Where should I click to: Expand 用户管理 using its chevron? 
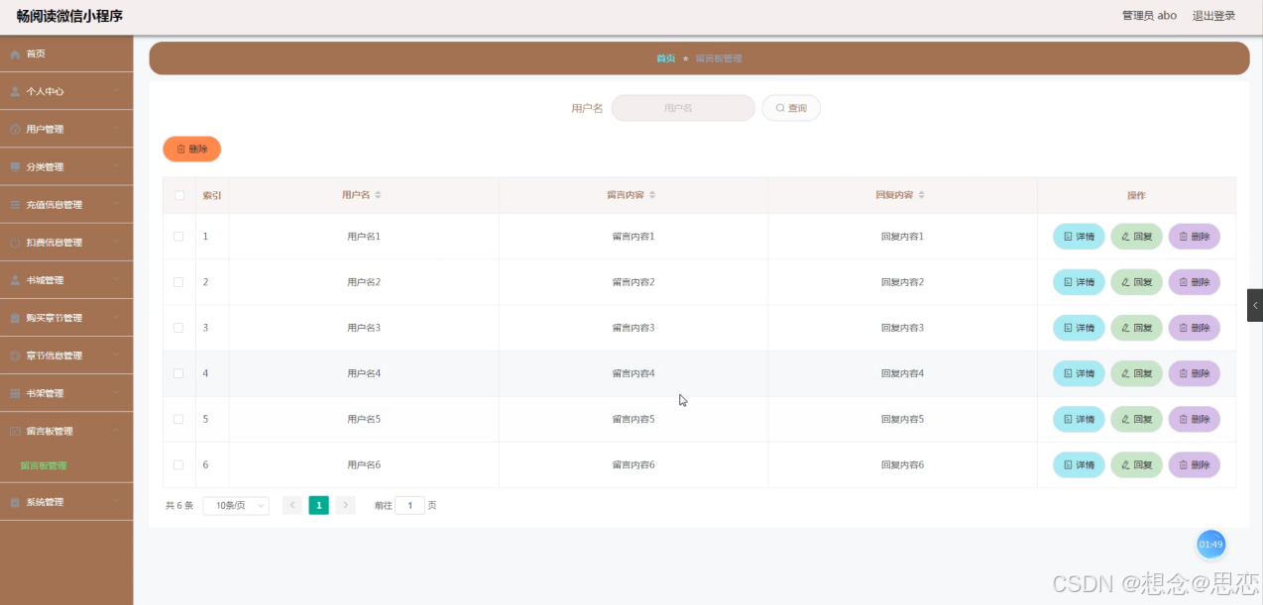(116, 129)
